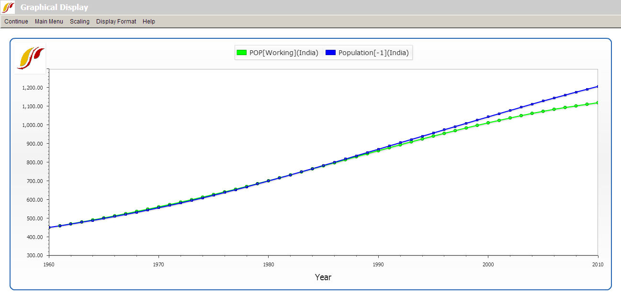The height and width of the screenshot is (297, 621).
Task: Click the green line's 2010 data point
Action: tap(598, 103)
